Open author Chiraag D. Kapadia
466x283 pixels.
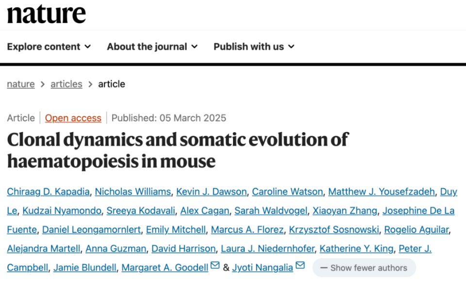pyautogui.click(x=48, y=191)
